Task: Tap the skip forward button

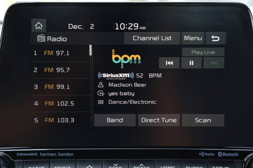Action: click(214, 63)
